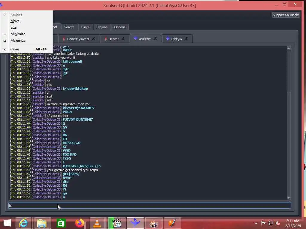The height and width of the screenshot is (229, 306).
Task: Open the paintbrush app in the taskbar
Action: click(x=172, y=223)
